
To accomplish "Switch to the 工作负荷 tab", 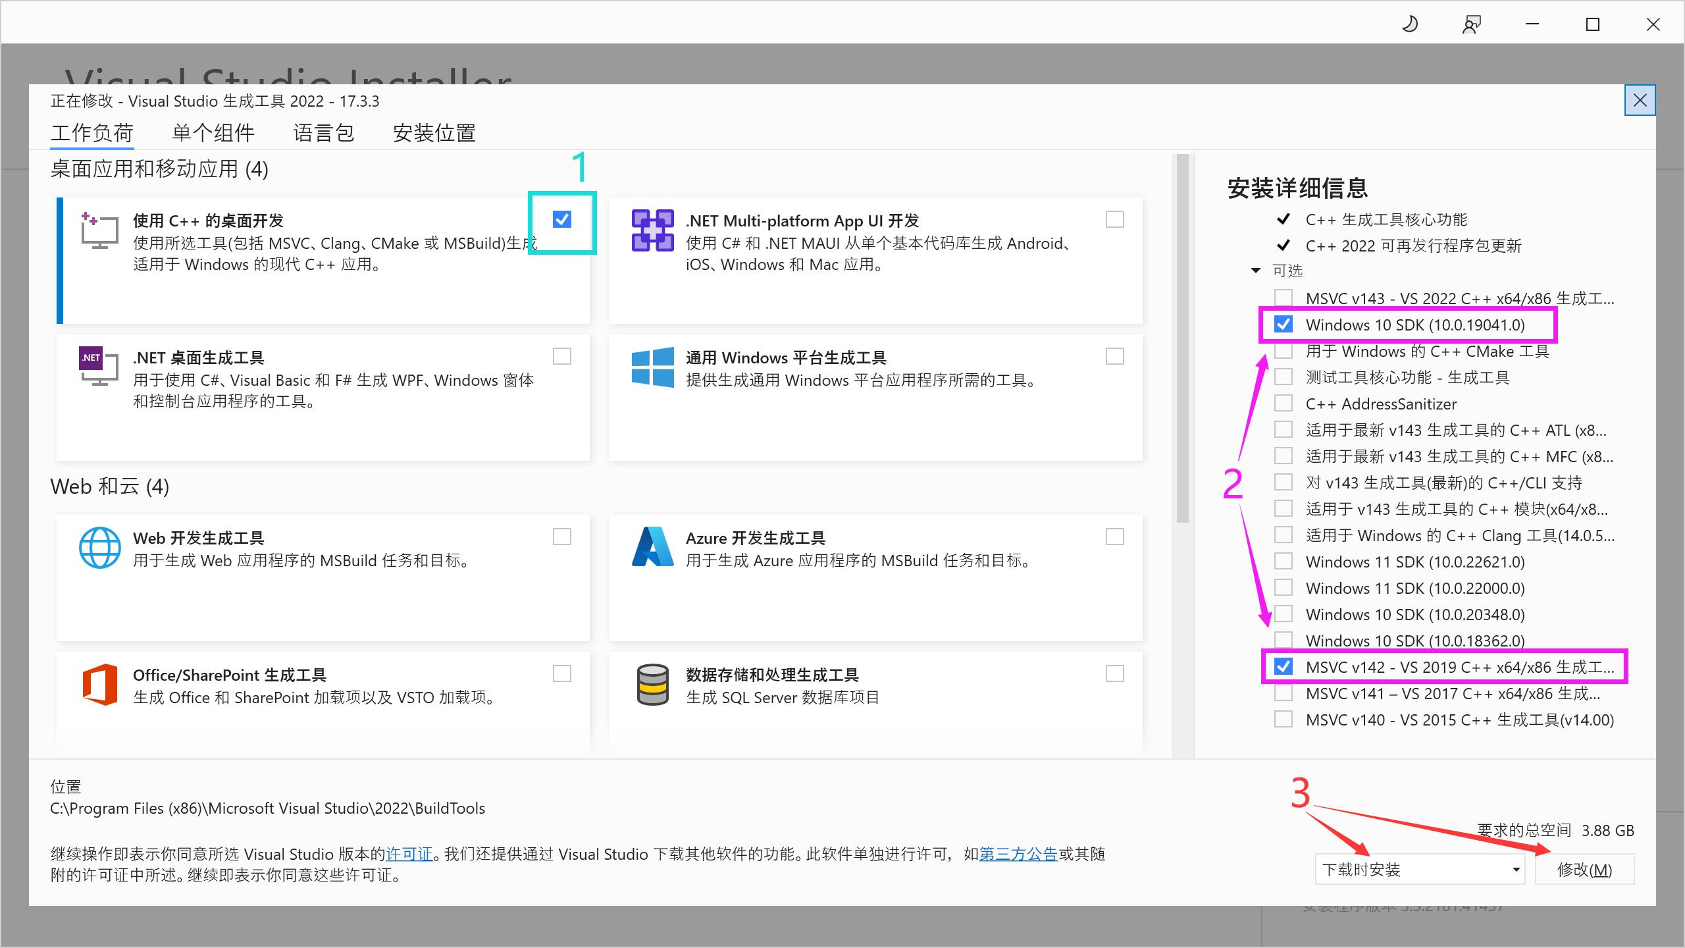I will pyautogui.click(x=92, y=133).
